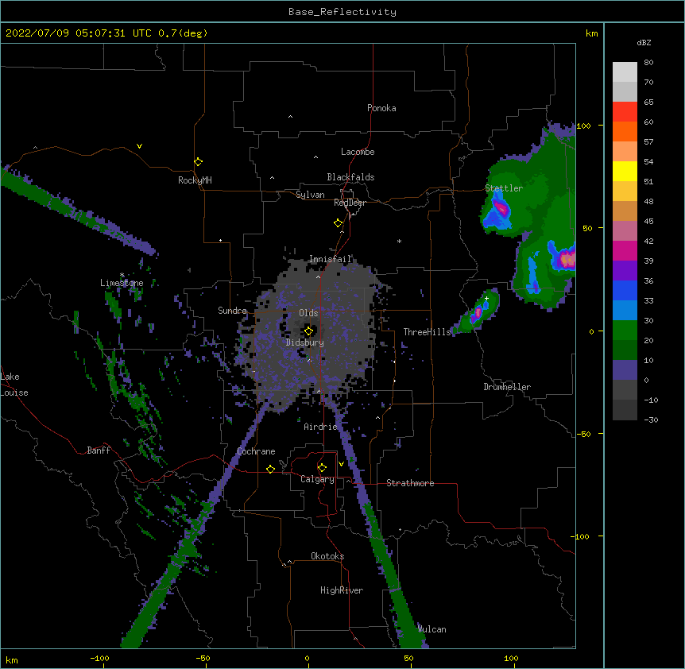Click the yellow V marker northwest of RockyMH

tap(139, 146)
